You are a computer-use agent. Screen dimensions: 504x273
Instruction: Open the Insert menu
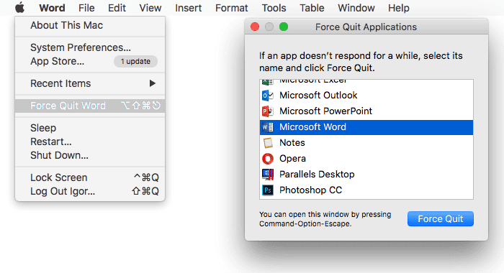point(189,8)
